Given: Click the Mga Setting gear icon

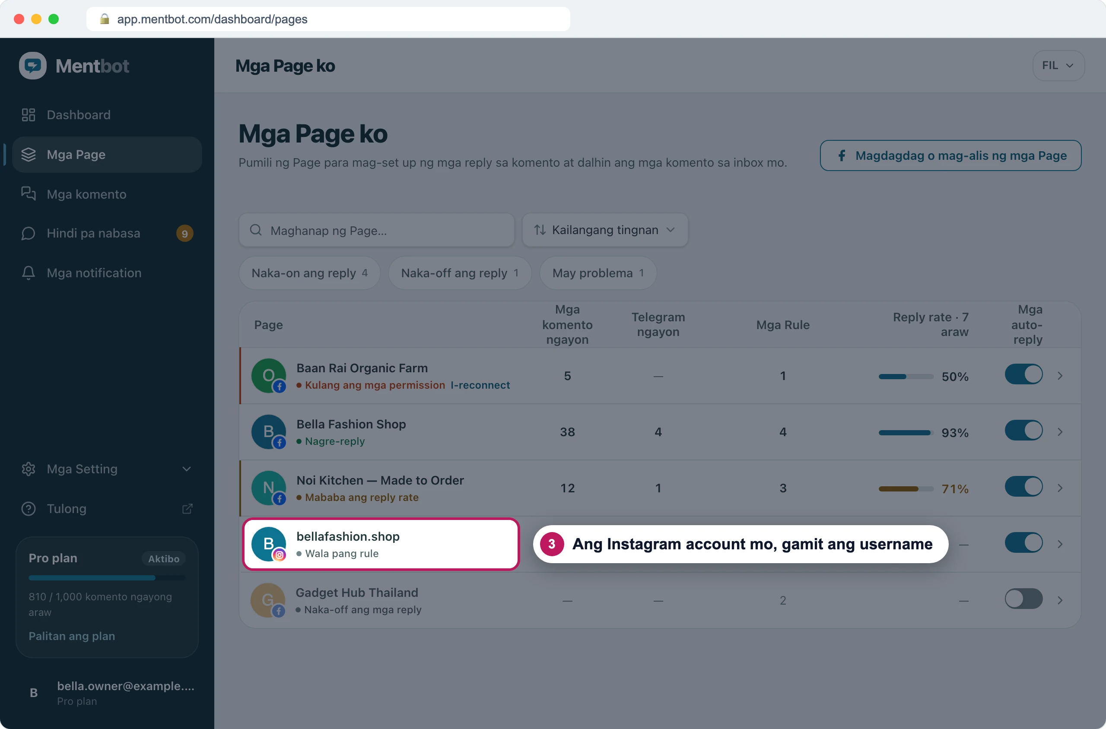Looking at the screenshot, I should click(x=29, y=469).
